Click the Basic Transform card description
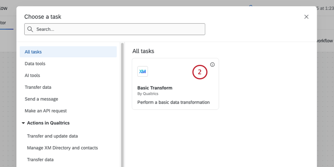The width and height of the screenshot is (334, 167). [173, 102]
